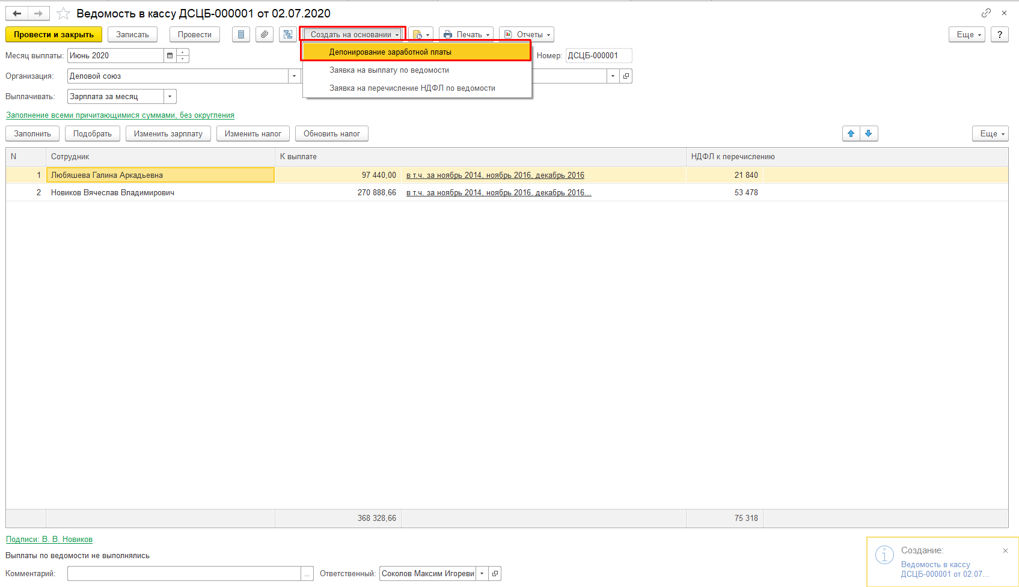This screenshot has height=587, width=1019.
Task: Select Депонирование заработной платы menu item
Action: pyautogui.click(x=390, y=52)
